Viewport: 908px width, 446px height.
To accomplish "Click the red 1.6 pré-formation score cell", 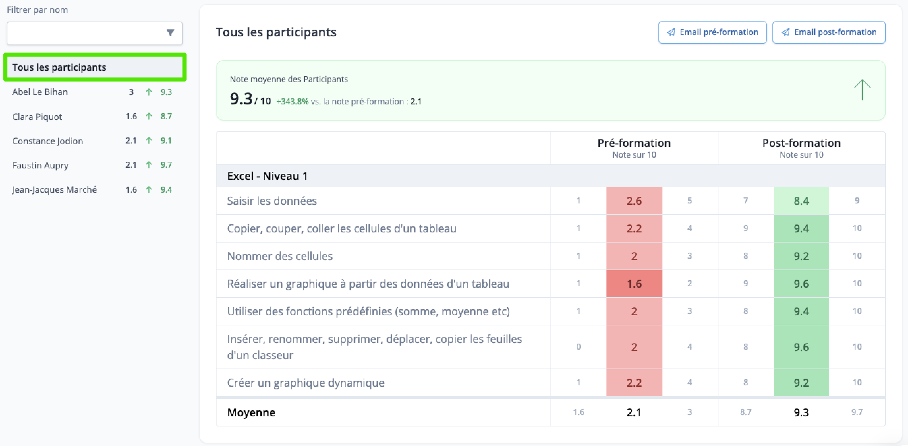I will pos(634,284).
